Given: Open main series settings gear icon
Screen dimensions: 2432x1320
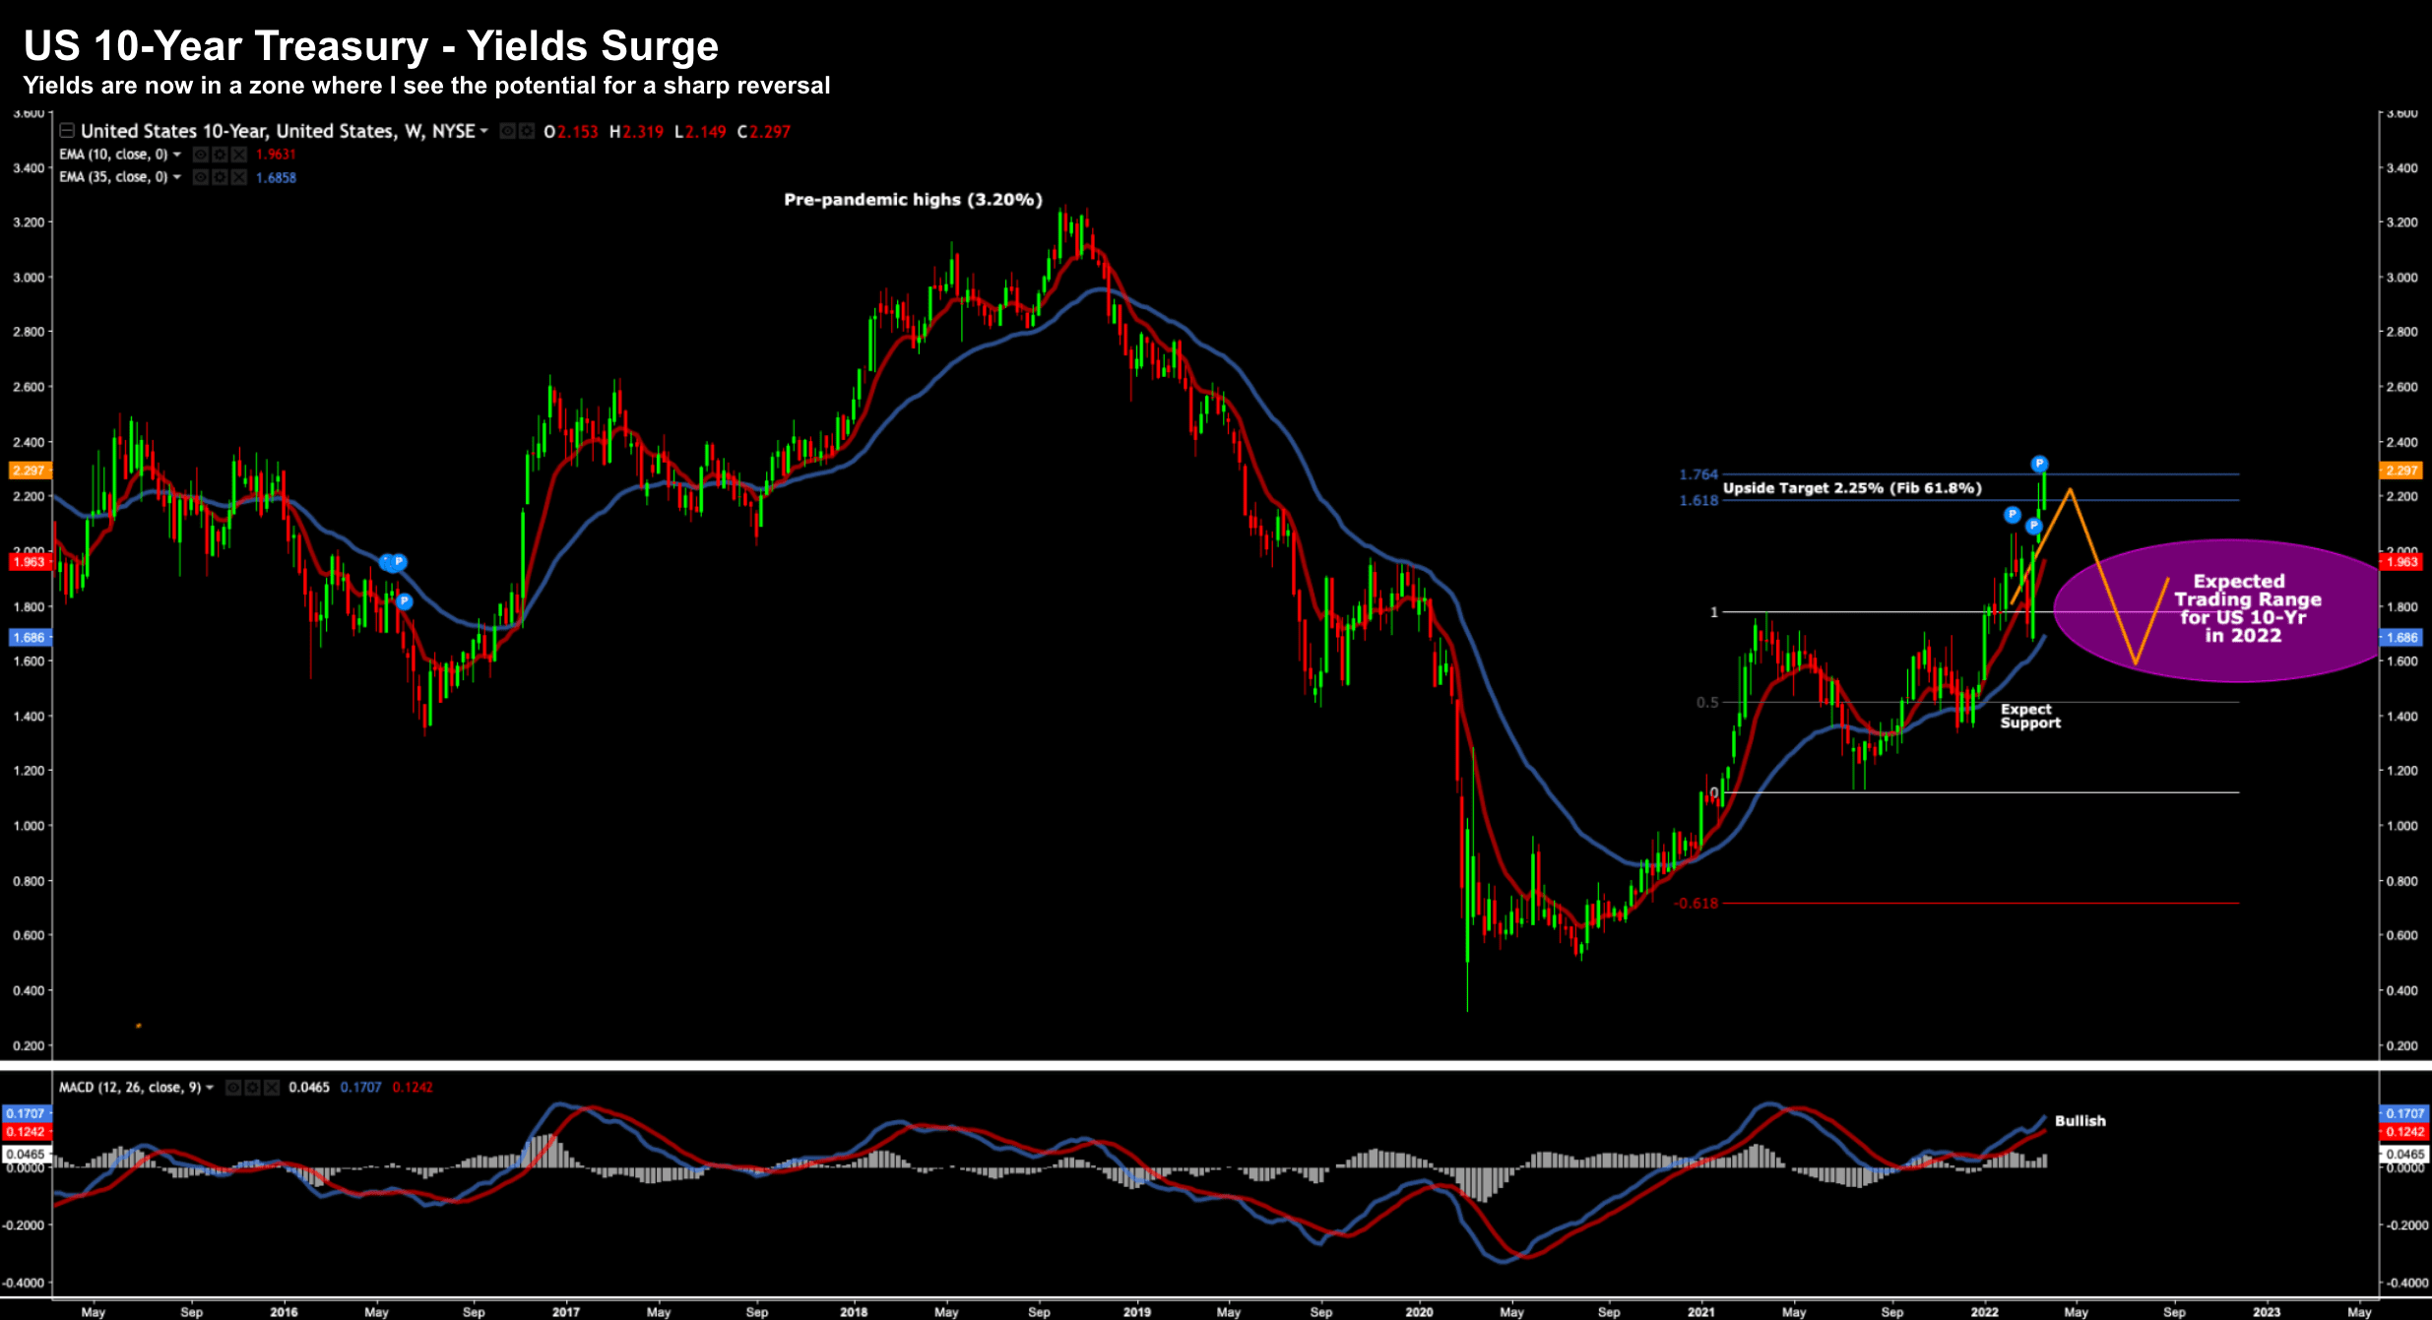Looking at the screenshot, I should (x=527, y=131).
